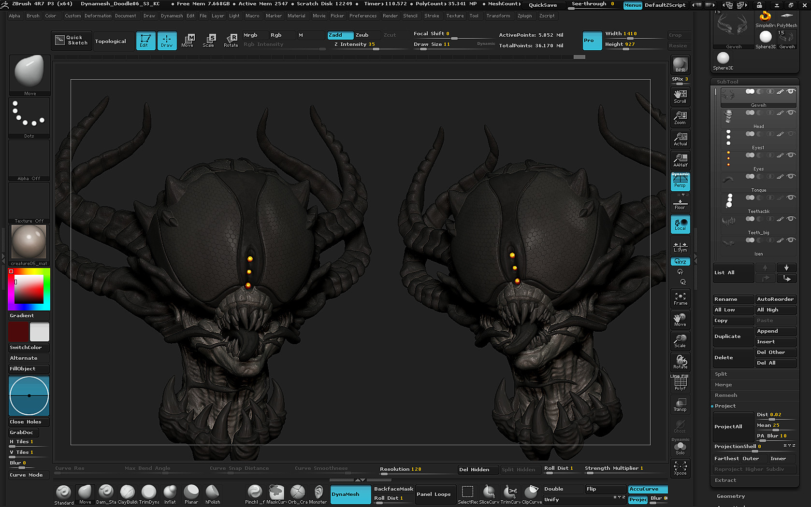
Task: Click the Close Holes button
Action: [29, 422]
